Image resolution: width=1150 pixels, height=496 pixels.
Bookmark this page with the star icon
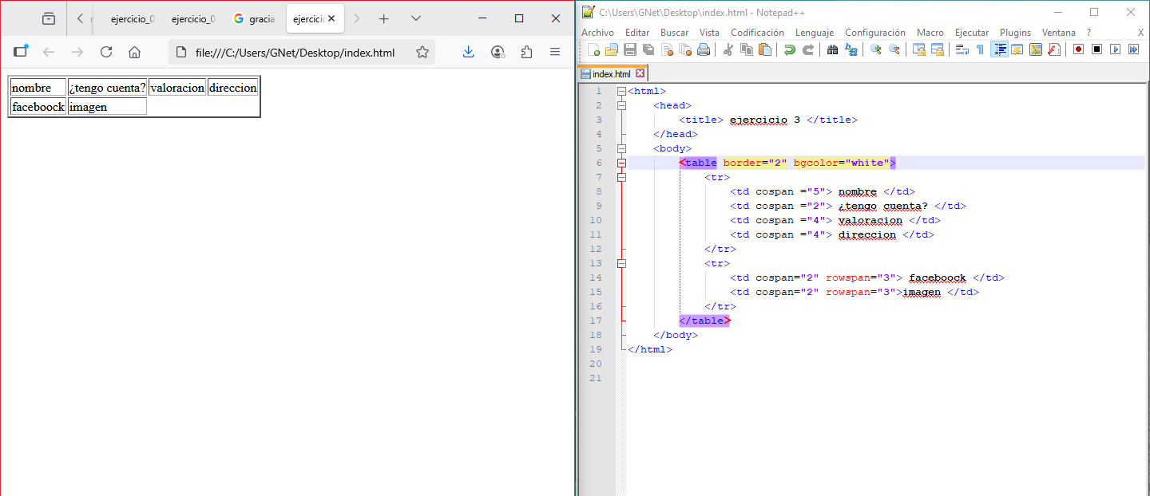[422, 52]
